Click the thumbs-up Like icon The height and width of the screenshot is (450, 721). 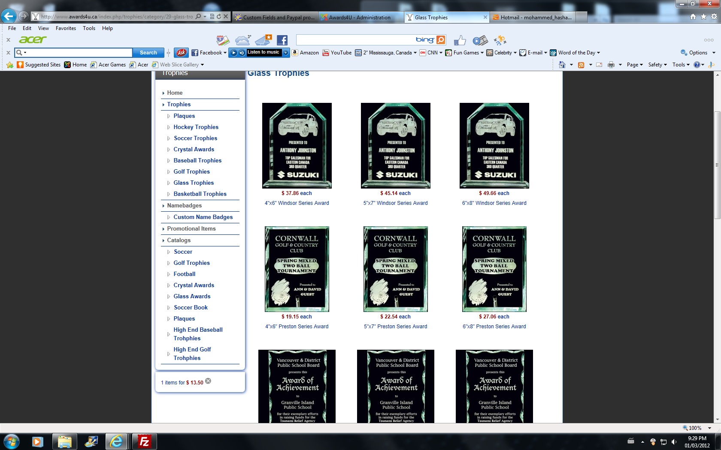pos(460,40)
